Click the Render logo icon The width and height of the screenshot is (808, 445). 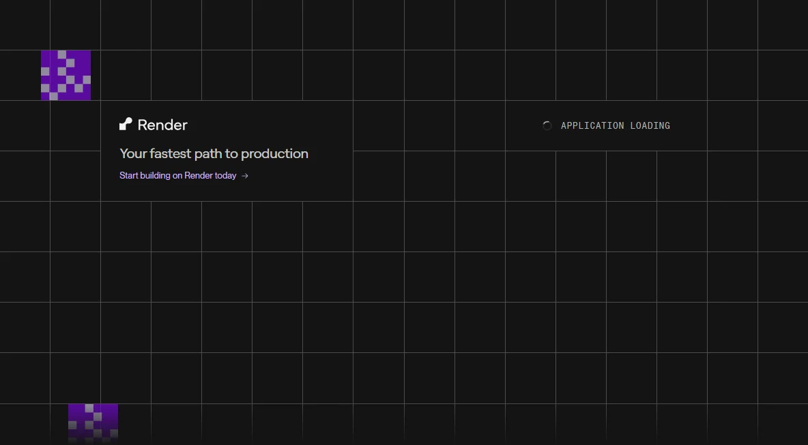(x=126, y=124)
